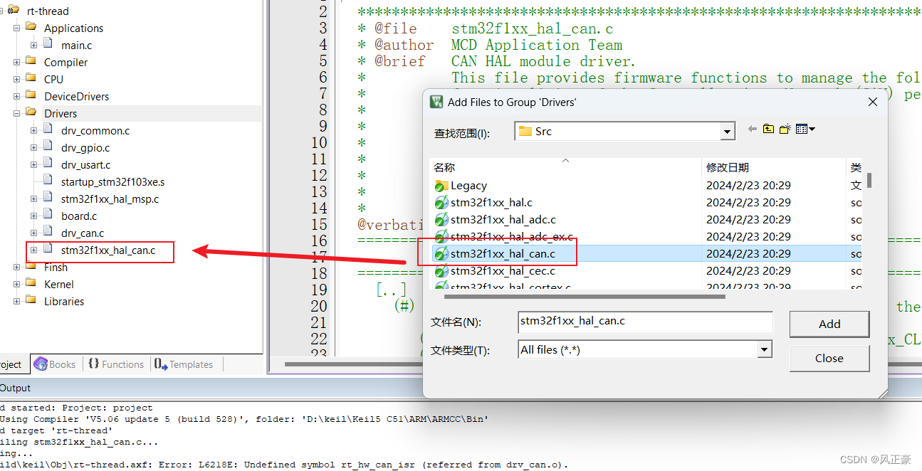Click the Books panel icon
The image size is (922, 471).
[39, 364]
